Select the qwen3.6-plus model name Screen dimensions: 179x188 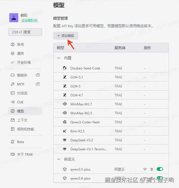80,178
